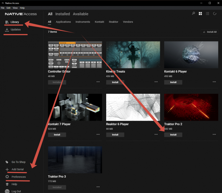222x193 pixels.
Task: Open Controller Editor more options menu
Action: (98, 82)
